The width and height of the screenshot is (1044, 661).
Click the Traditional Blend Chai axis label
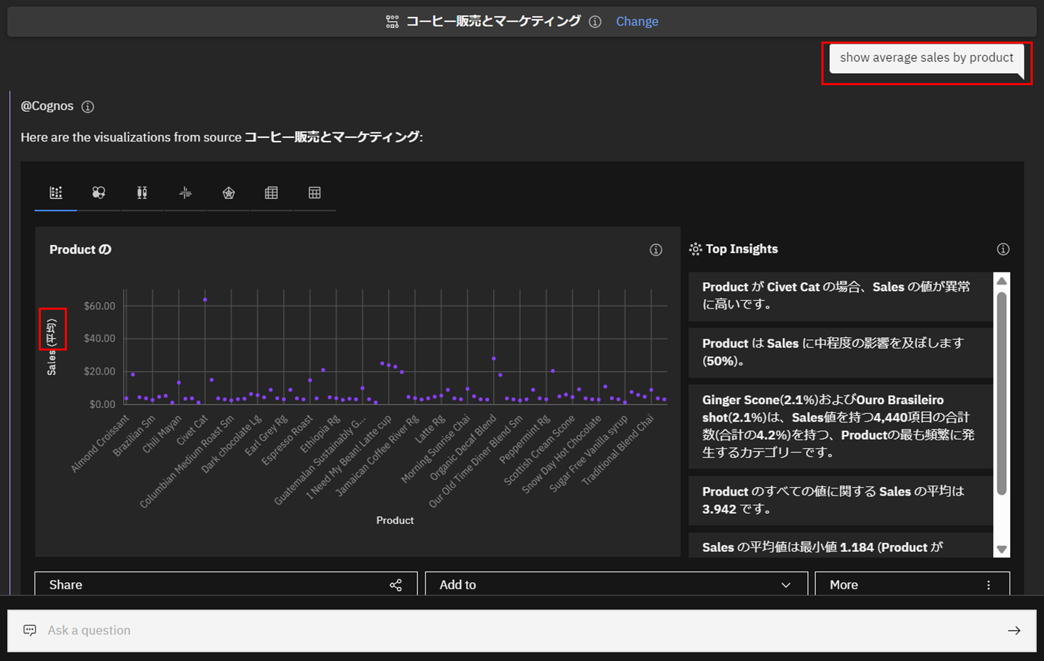point(619,451)
